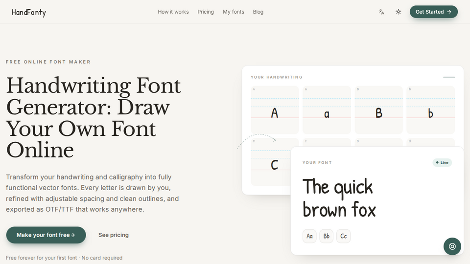Toggle the light/dark theme sun icon

tap(398, 12)
